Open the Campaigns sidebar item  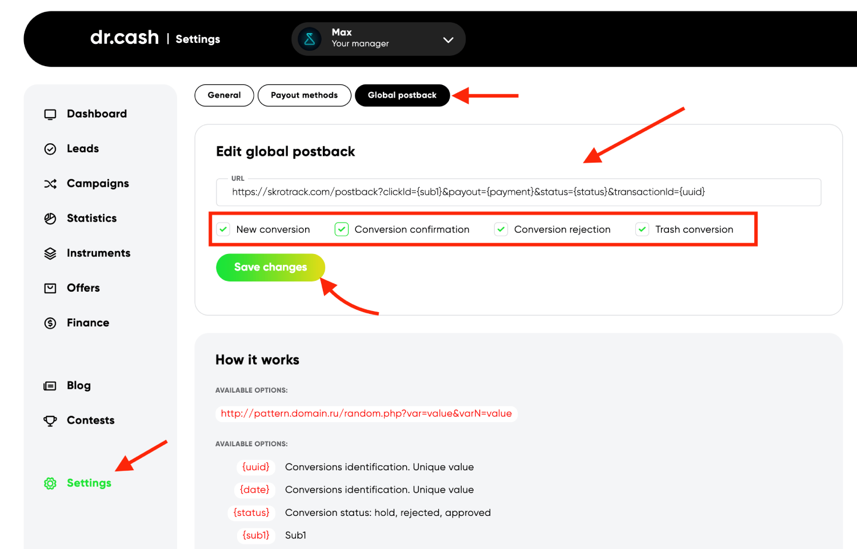[98, 183]
